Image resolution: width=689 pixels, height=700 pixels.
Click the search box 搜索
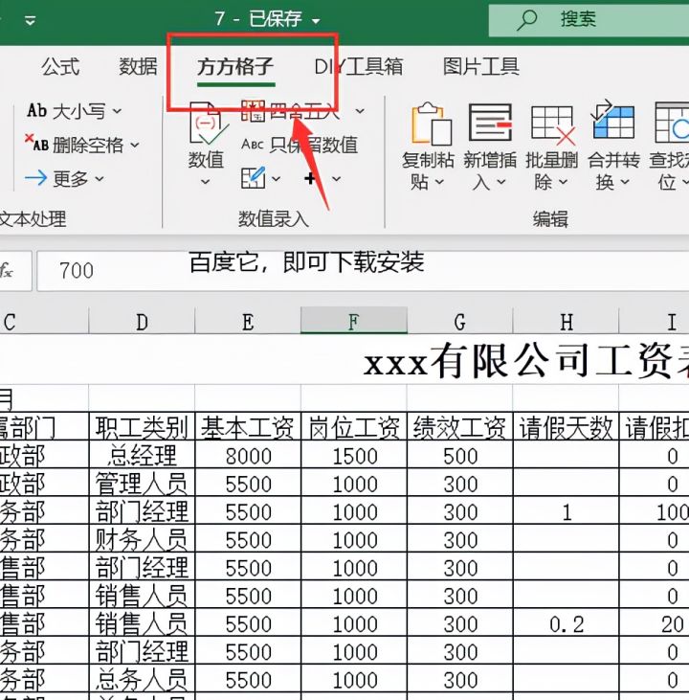point(589,20)
